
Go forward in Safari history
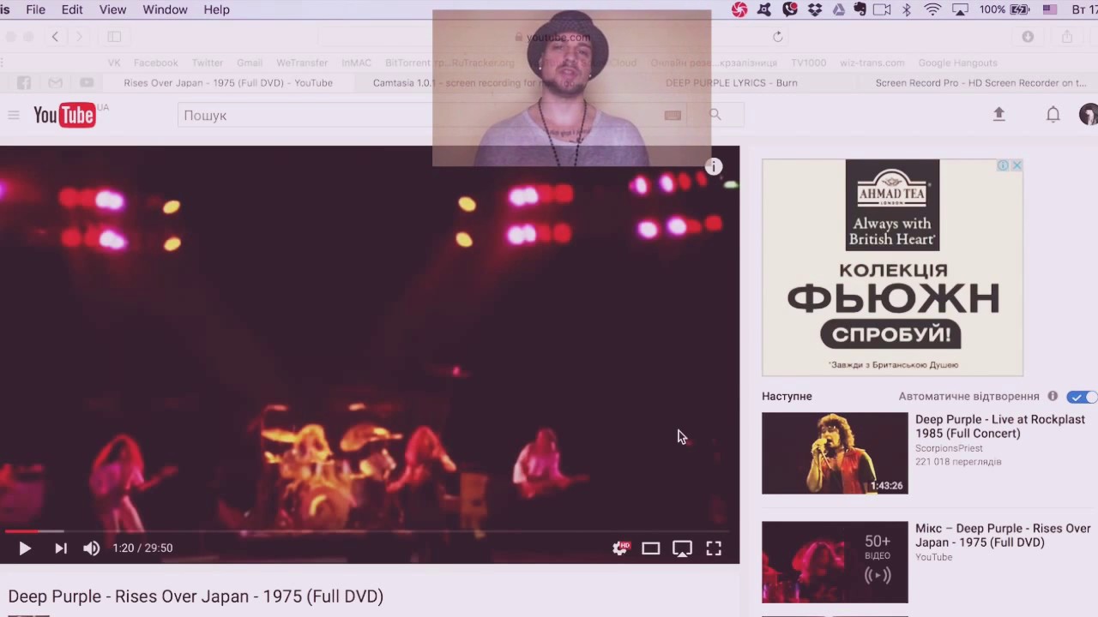(79, 37)
